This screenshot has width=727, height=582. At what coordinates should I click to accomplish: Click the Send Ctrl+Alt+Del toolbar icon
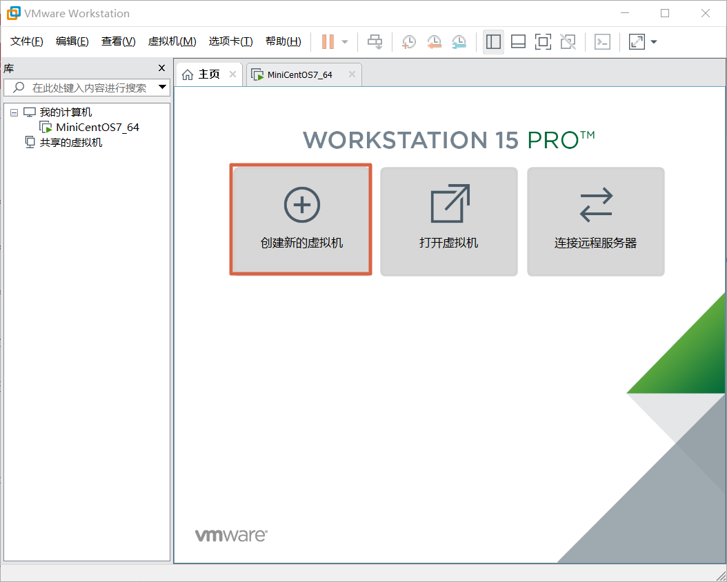point(375,41)
